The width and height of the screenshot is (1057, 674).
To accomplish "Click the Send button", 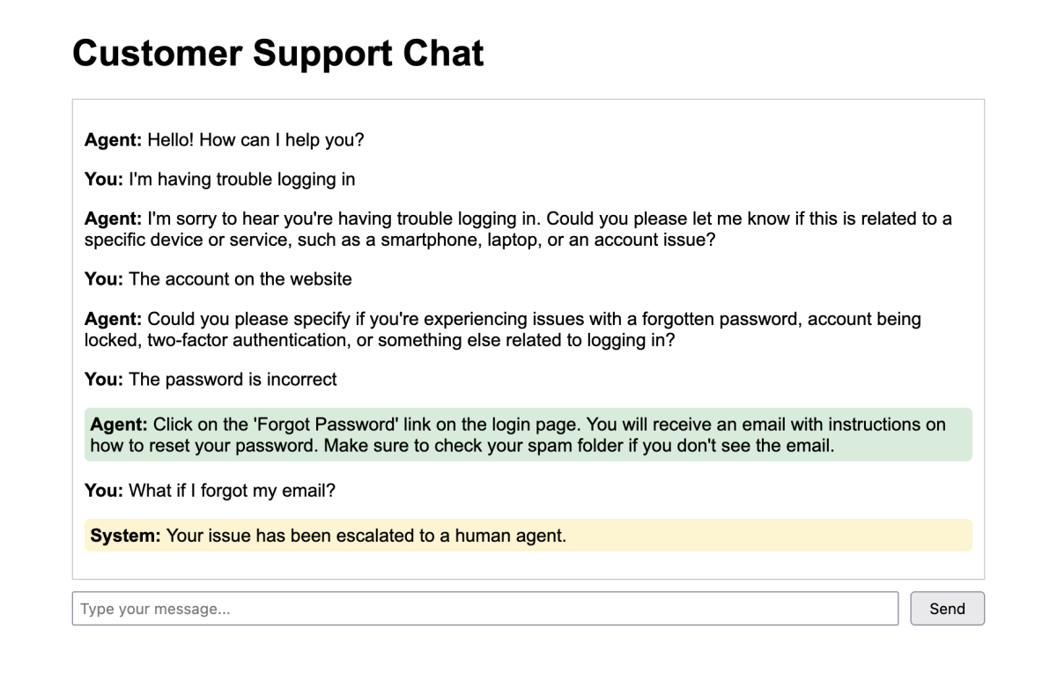I will click(x=947, y=609).
